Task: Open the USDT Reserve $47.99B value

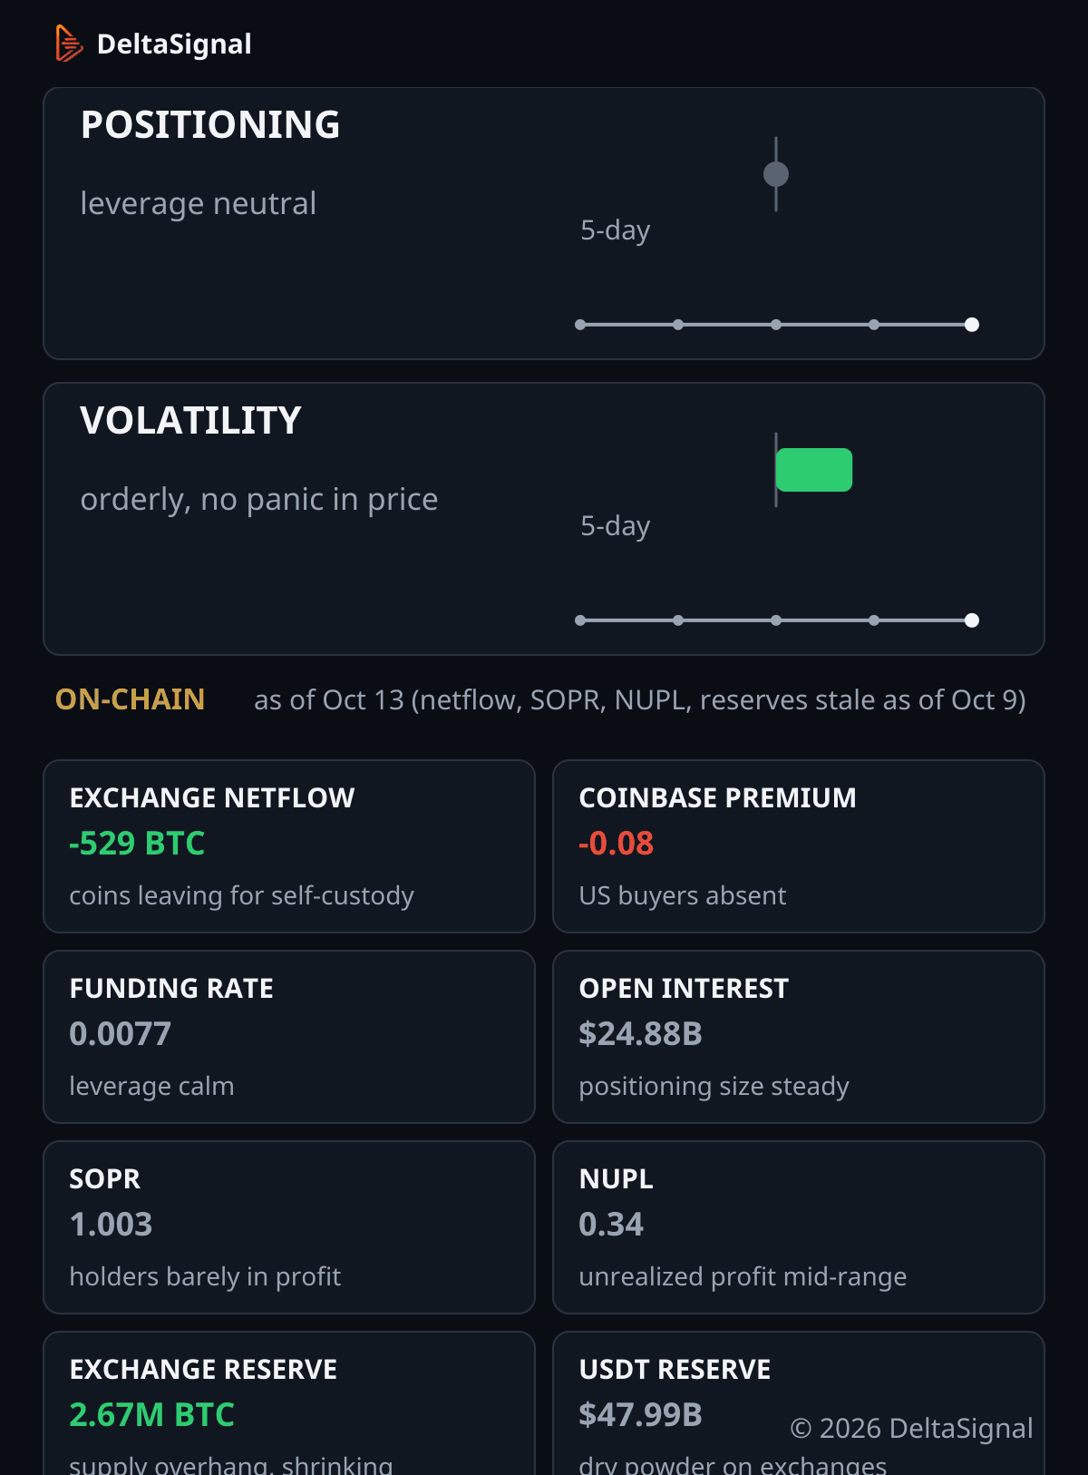Action: point(641,1415)
